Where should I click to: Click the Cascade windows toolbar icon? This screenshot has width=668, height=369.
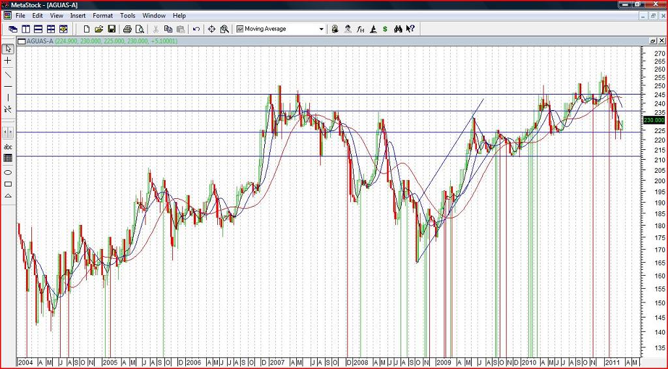13,29
